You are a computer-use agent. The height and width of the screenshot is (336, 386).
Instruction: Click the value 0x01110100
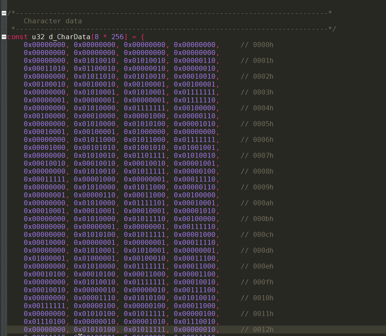click(45, 322)
